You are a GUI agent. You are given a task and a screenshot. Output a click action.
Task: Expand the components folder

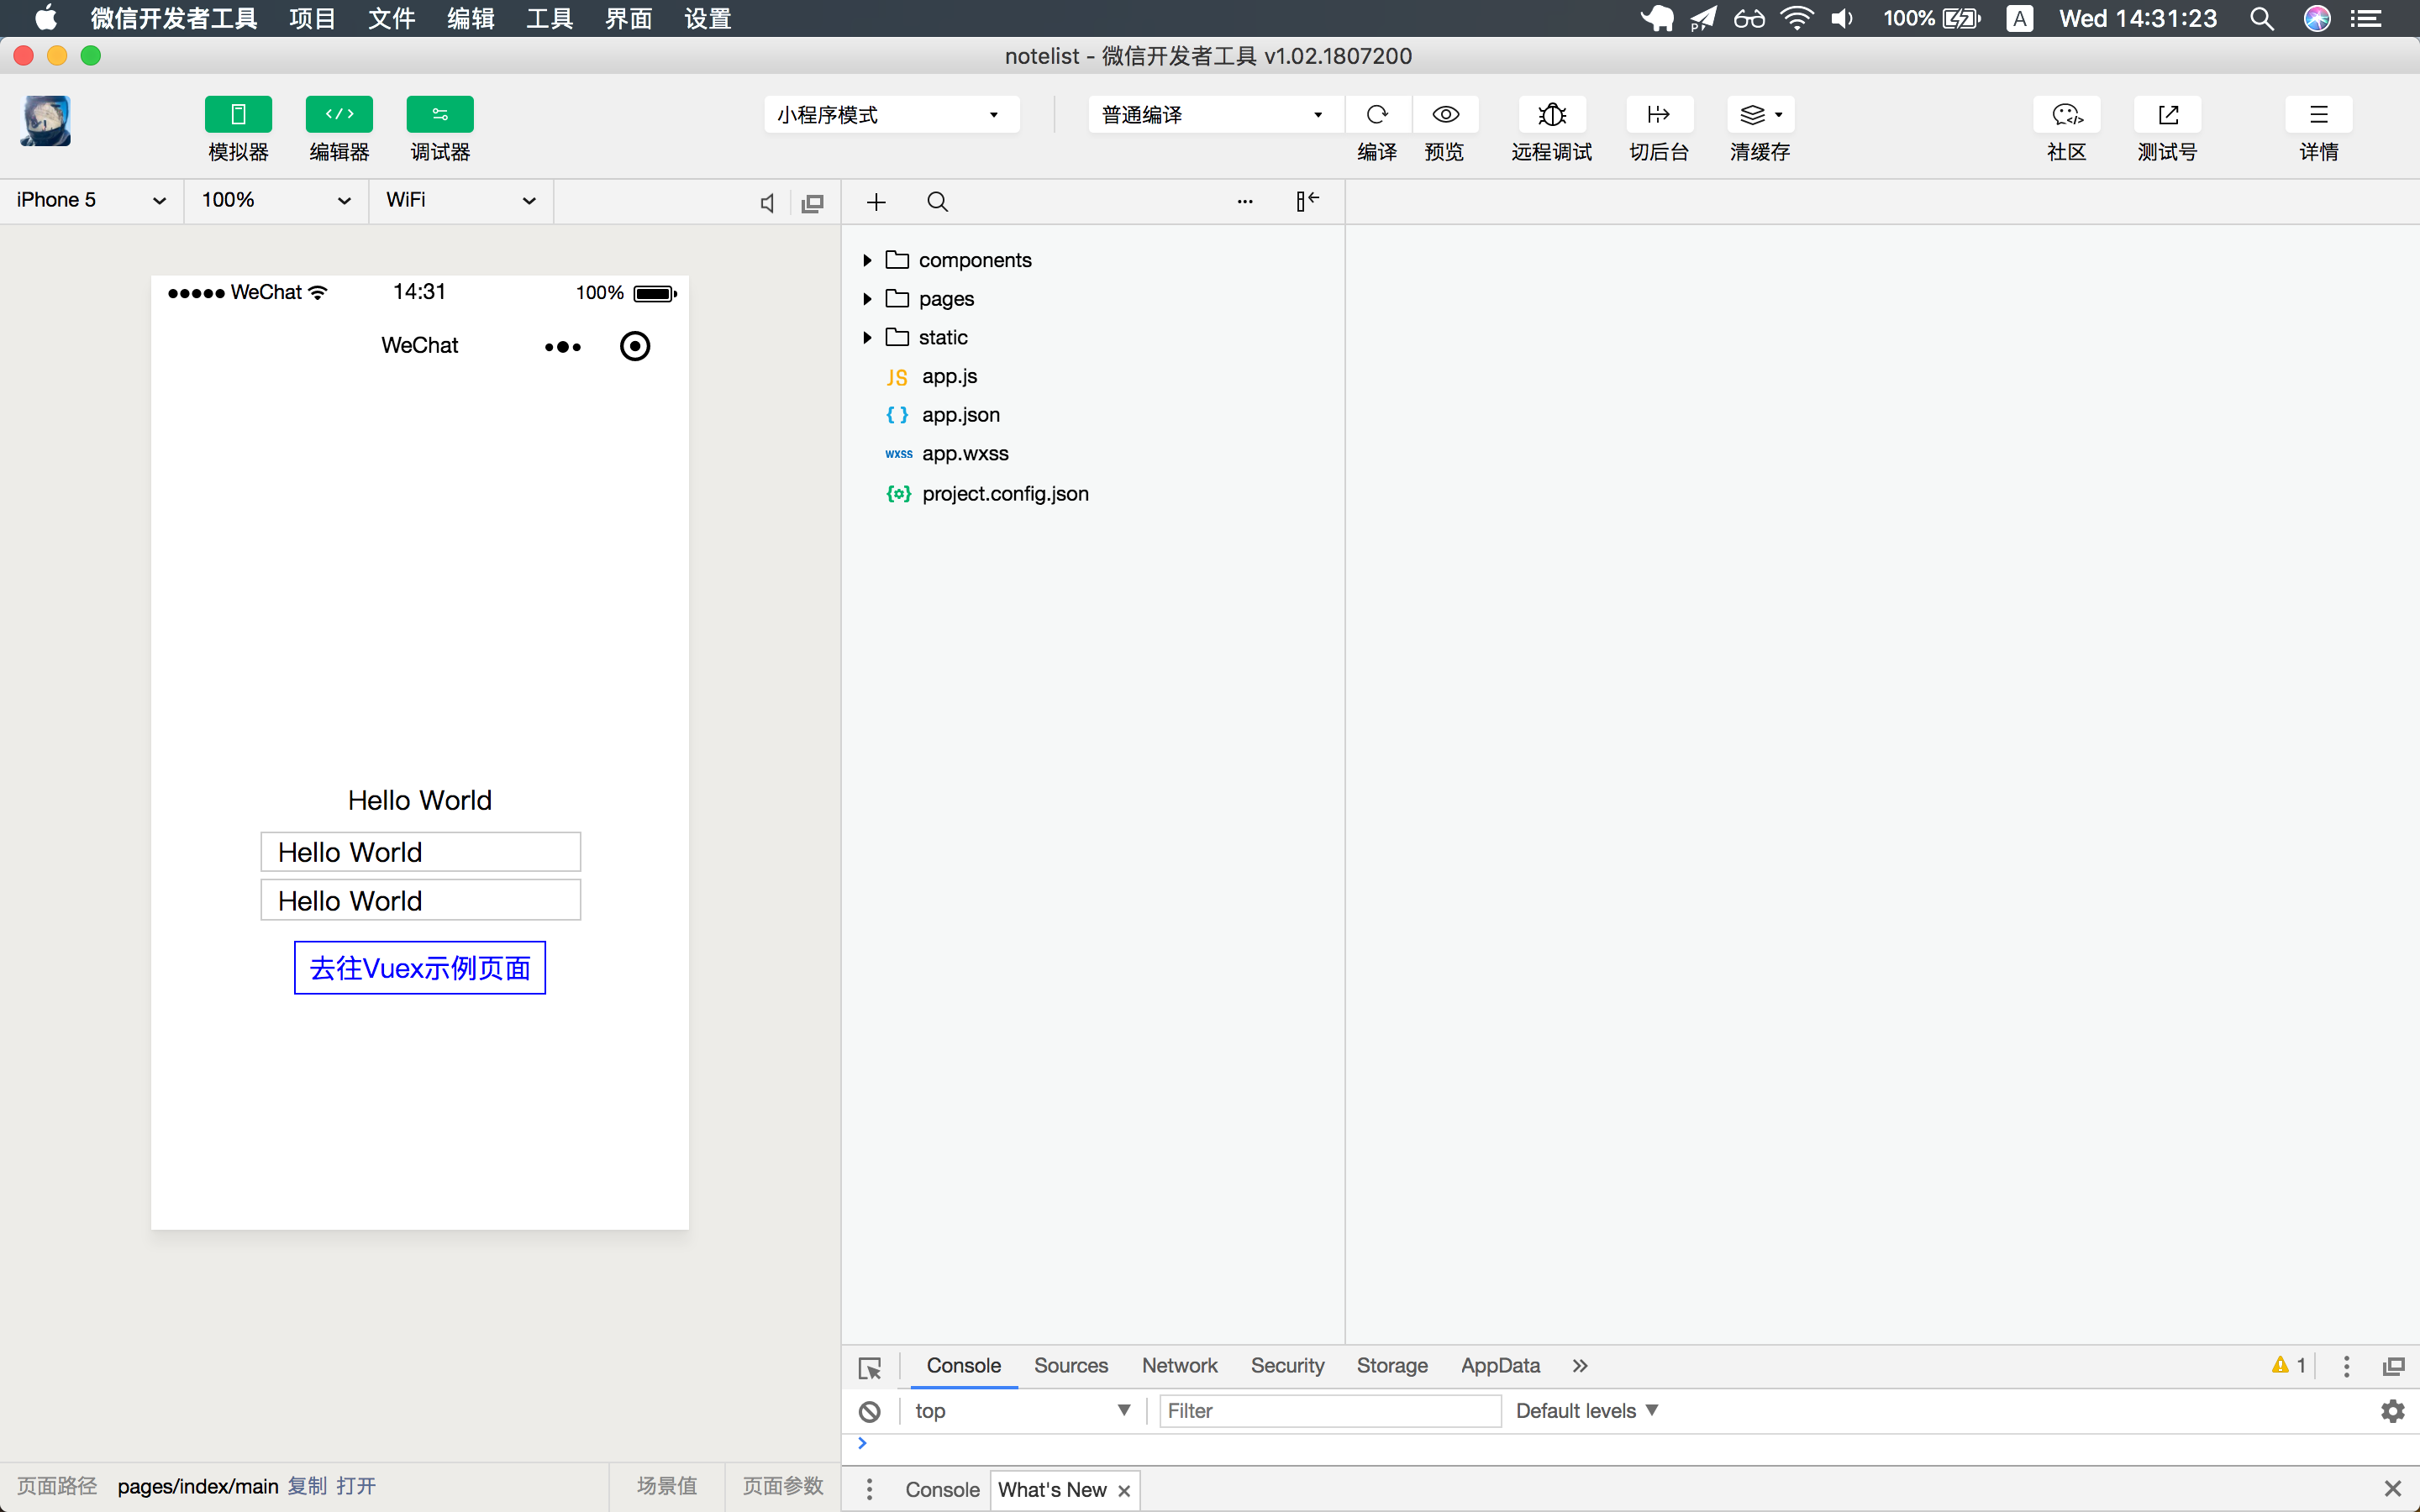coord(867,260)
